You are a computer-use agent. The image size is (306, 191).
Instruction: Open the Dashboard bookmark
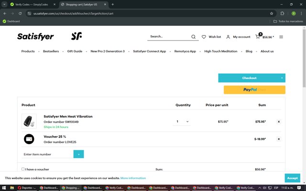(11, 21)
